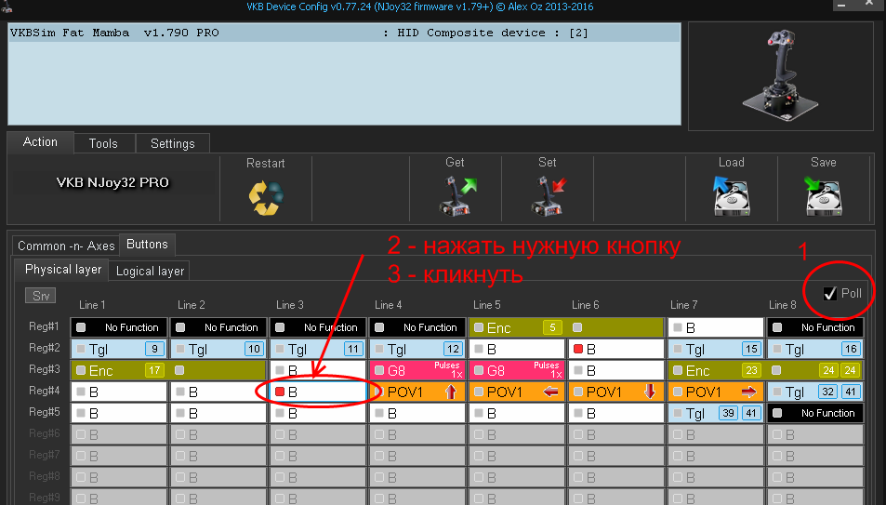Click the Load hard drive icon
Screen dimensions: 886x505
(x=731, y=195)
